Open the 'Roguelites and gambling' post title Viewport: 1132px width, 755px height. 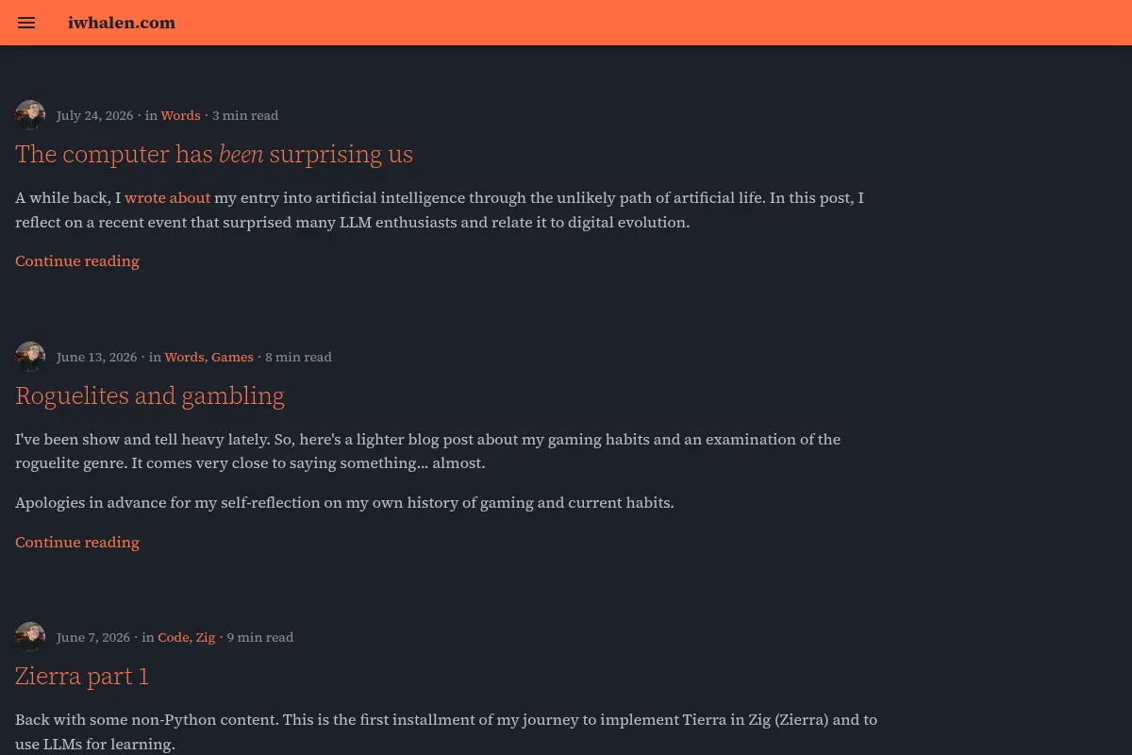(x=150, y=395)
